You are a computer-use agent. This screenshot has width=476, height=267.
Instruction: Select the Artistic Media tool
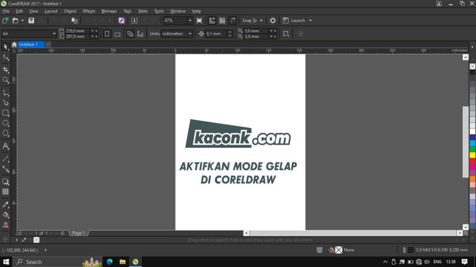click(x=6, y=103)
